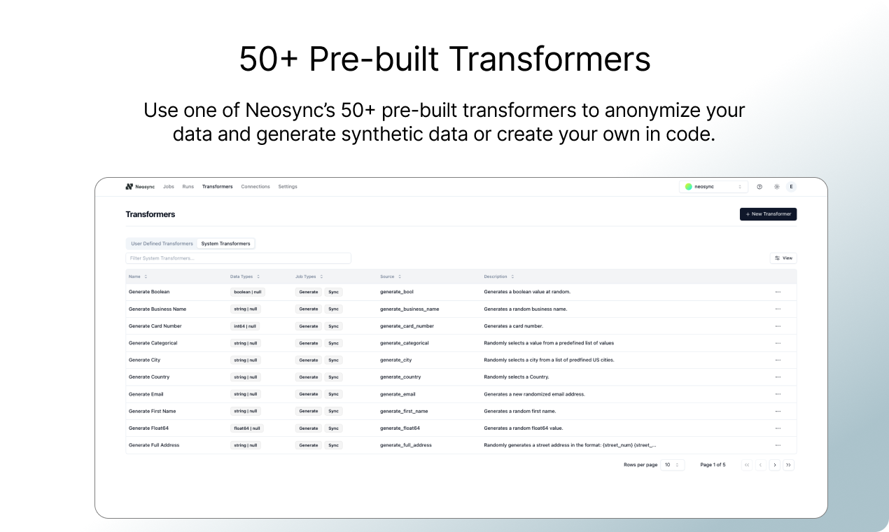
Task: Click source text generate_categorical
Action: click(x=405, y=343)
